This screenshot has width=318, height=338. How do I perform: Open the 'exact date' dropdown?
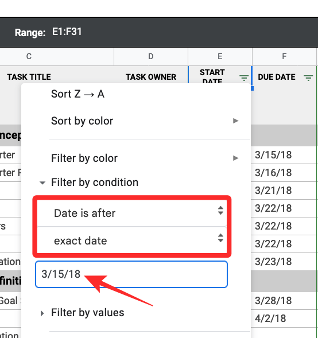(x=131, y=240)
